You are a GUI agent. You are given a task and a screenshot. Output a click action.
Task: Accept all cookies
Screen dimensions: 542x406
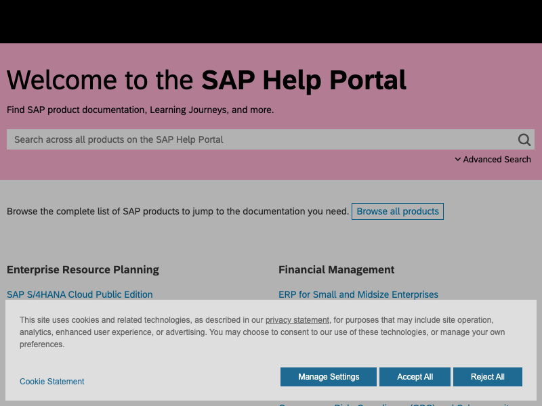point(415,377)
